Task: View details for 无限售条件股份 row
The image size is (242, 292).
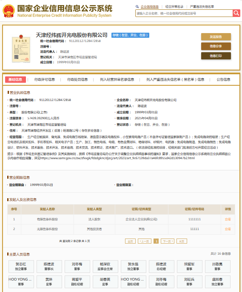Action: tap(228, 229)
